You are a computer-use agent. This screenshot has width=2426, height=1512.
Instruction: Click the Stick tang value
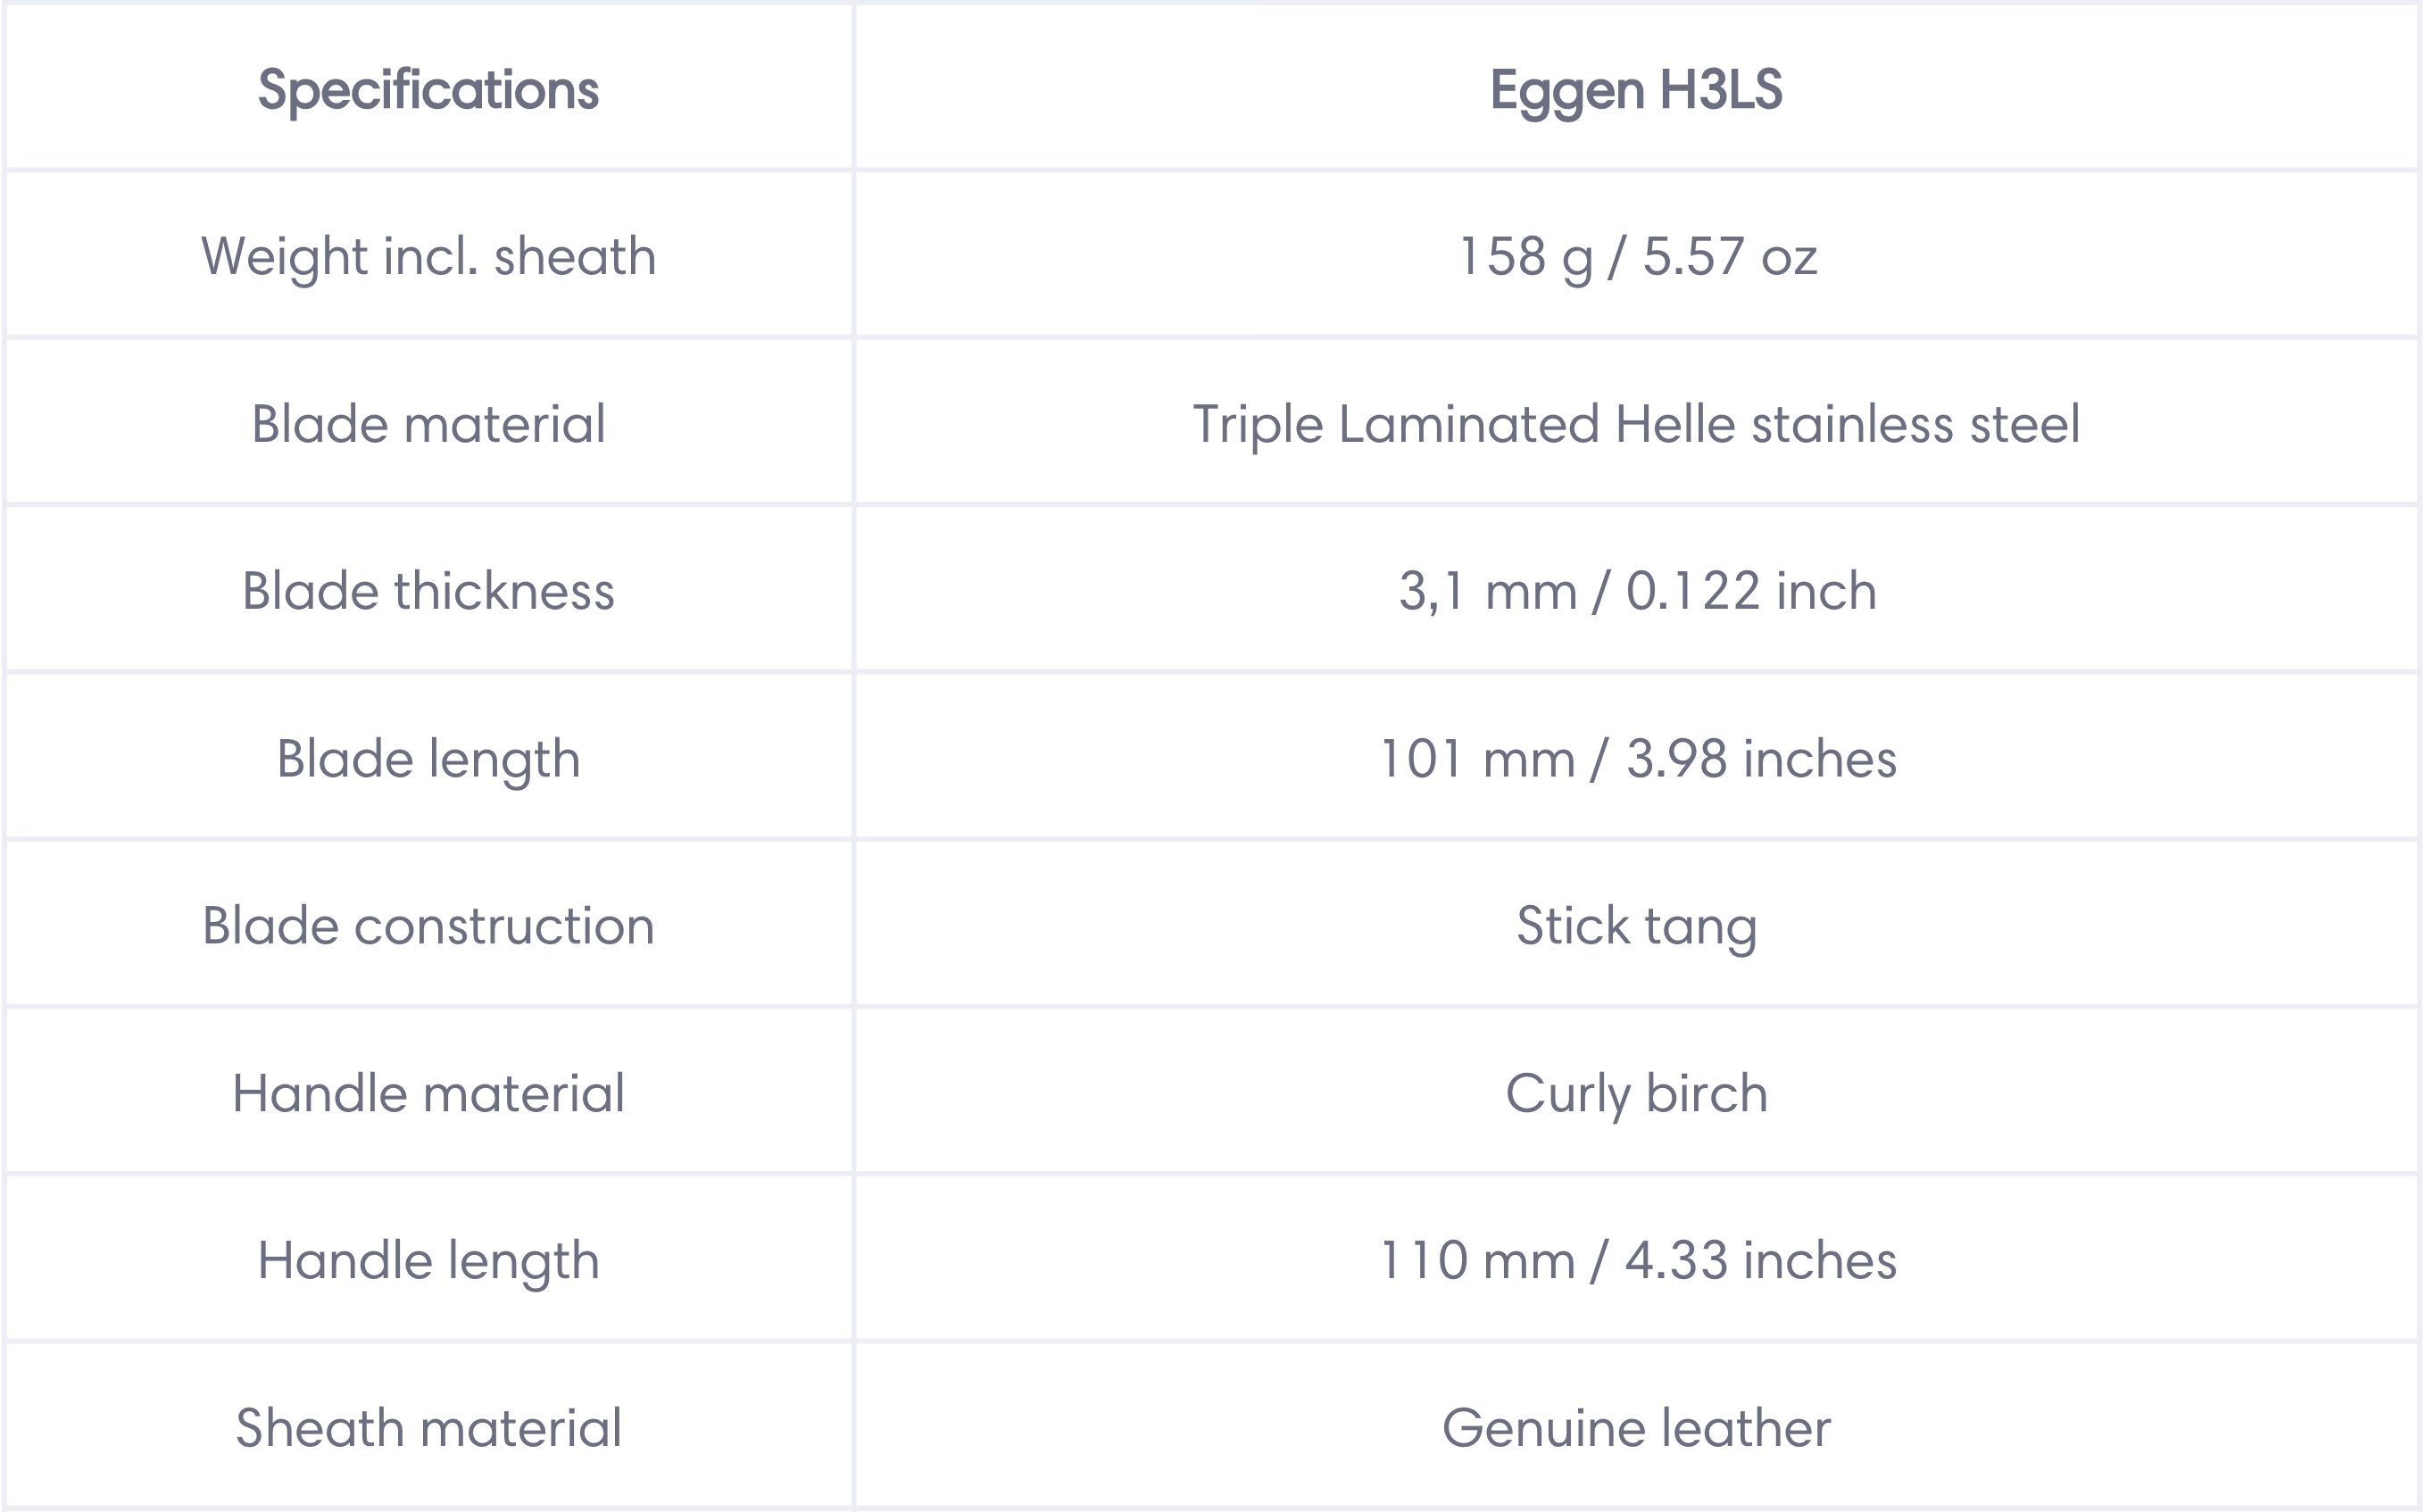pos(1636,926)
